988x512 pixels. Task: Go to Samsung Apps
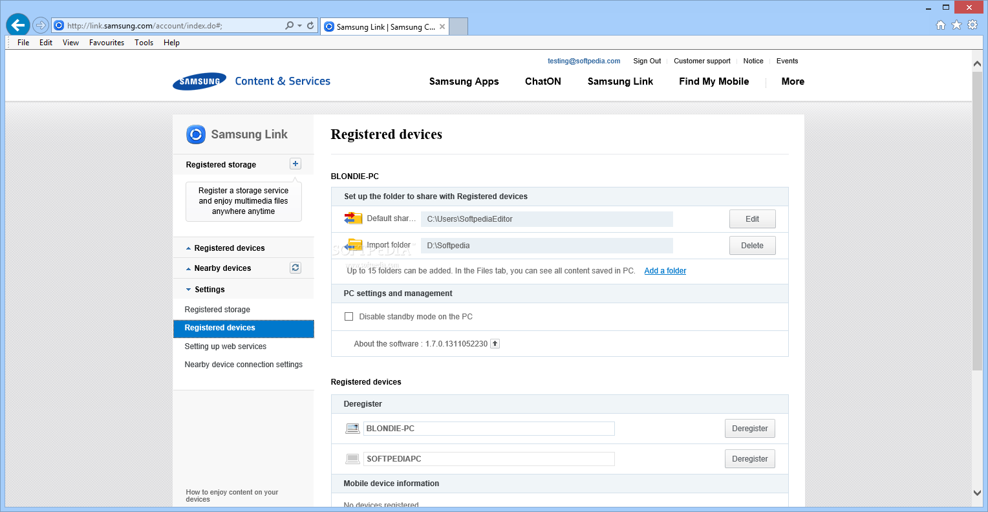point(464,81)
